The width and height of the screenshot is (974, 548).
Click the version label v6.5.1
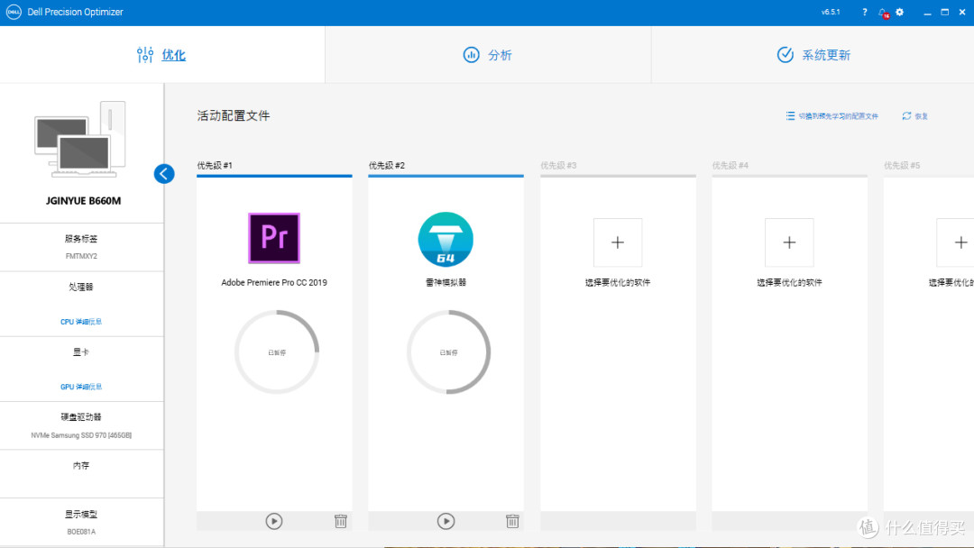[831, 12]
